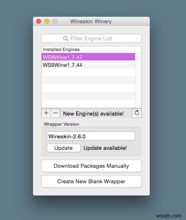Image resolution: width=186 pixels, height=220 pixels.
Task: Click the Update available! notice
Action: click(105, 148)
